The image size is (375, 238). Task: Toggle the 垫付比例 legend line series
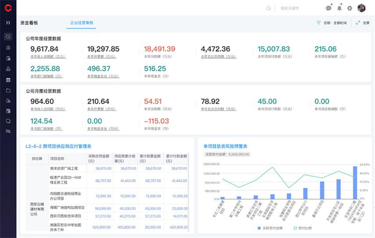[305, 228]
